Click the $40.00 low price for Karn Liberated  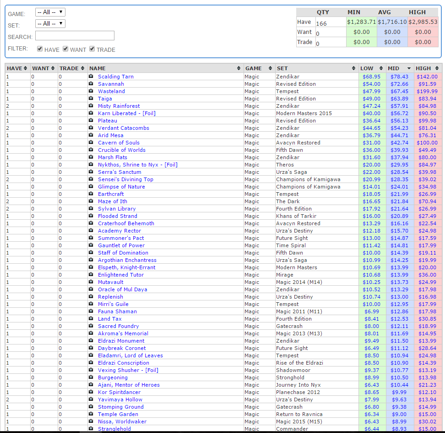371,113
